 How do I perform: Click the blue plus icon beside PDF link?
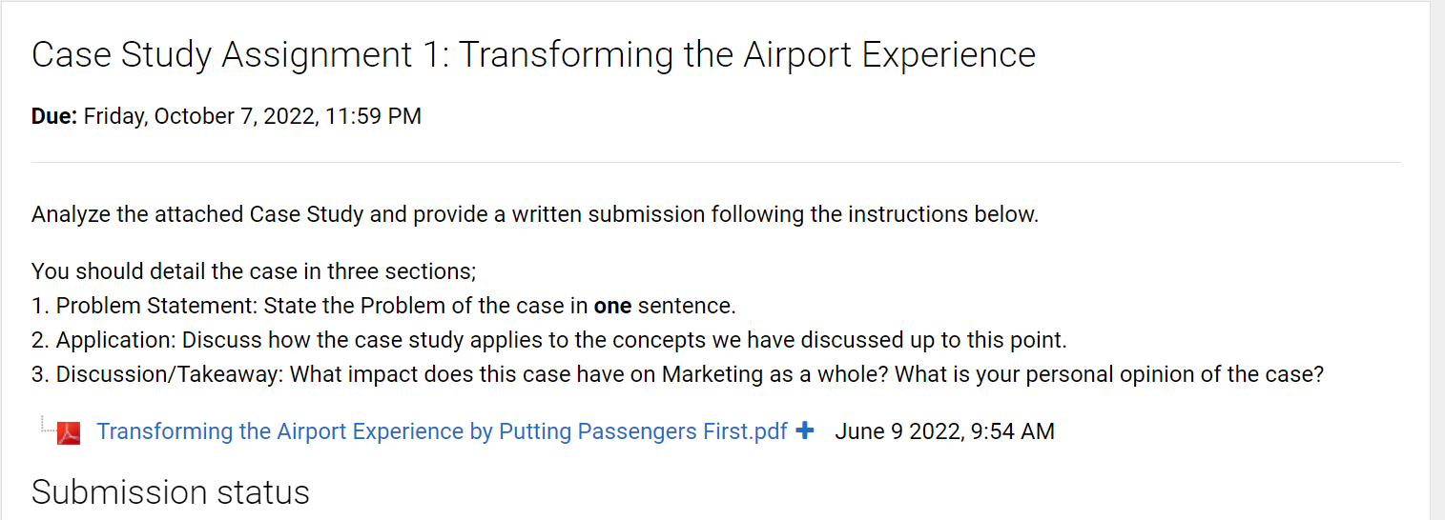tap(804, 430)
